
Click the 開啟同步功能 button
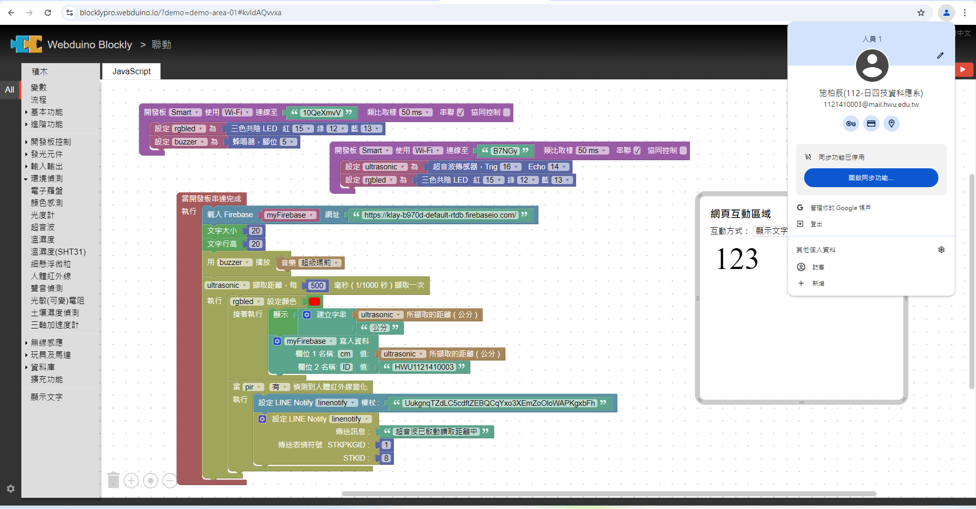[871, 178]
